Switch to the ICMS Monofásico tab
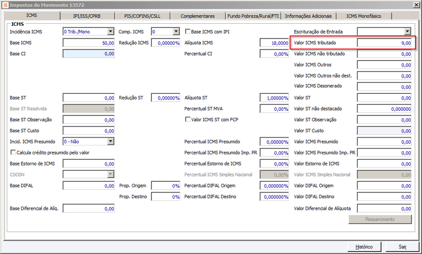The width and height of the screenshot is (422, 254). tap(363, 16)
